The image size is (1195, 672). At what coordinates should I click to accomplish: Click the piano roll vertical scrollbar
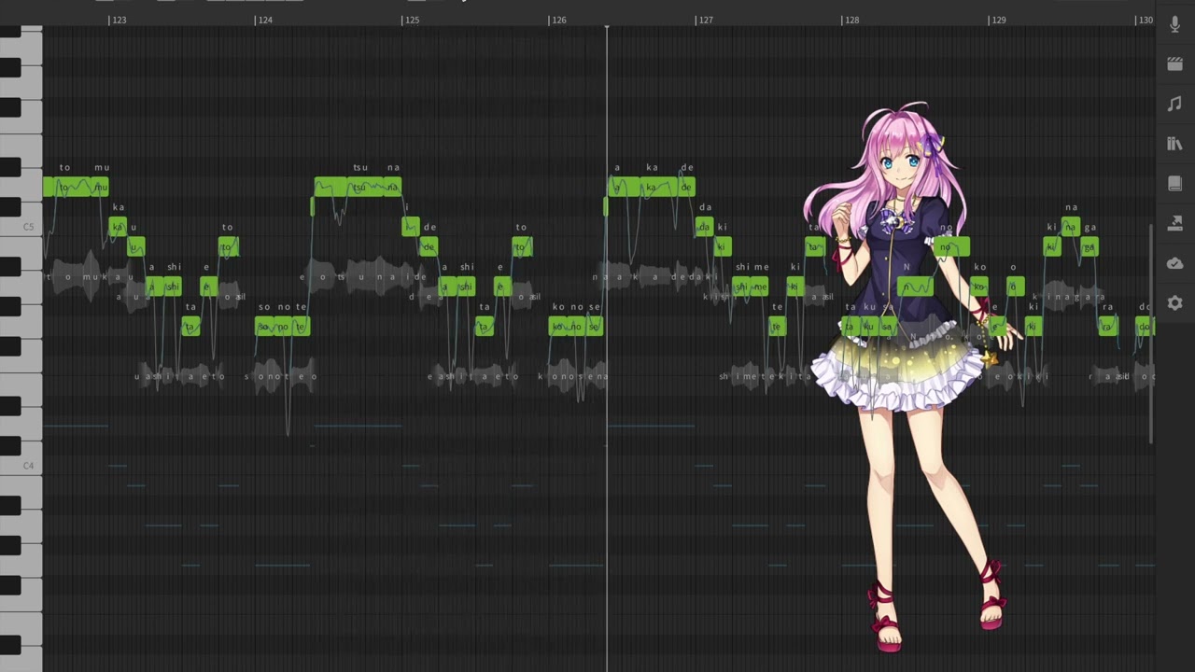point(1152,334)
